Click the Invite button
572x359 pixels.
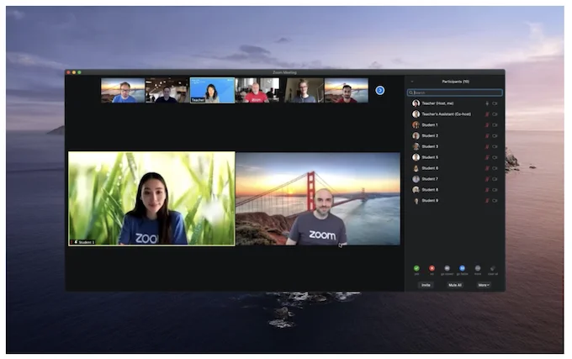point(426,285)
